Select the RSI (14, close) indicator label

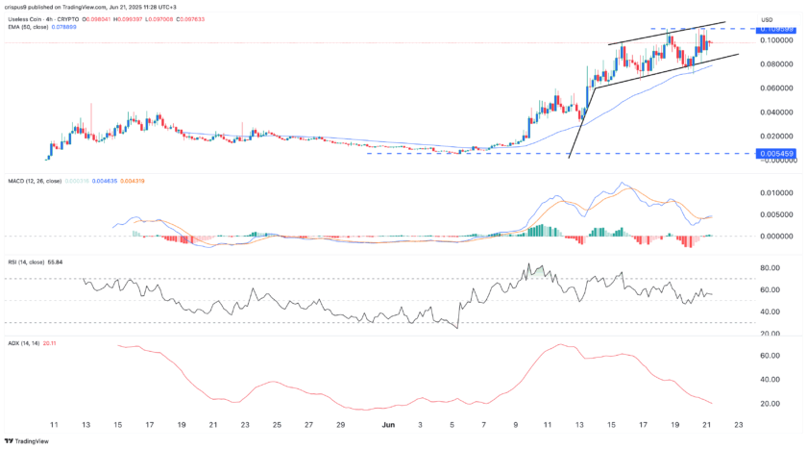[24, 261]
